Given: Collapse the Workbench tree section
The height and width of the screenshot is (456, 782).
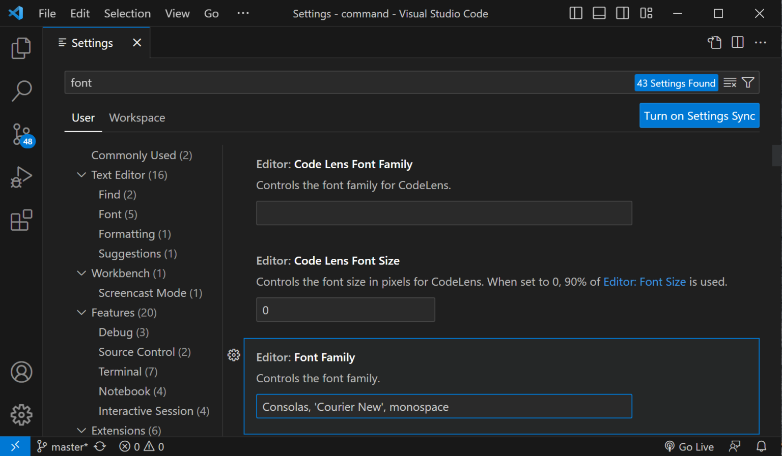Looking at the screenshot, I should tap(81, 273).
